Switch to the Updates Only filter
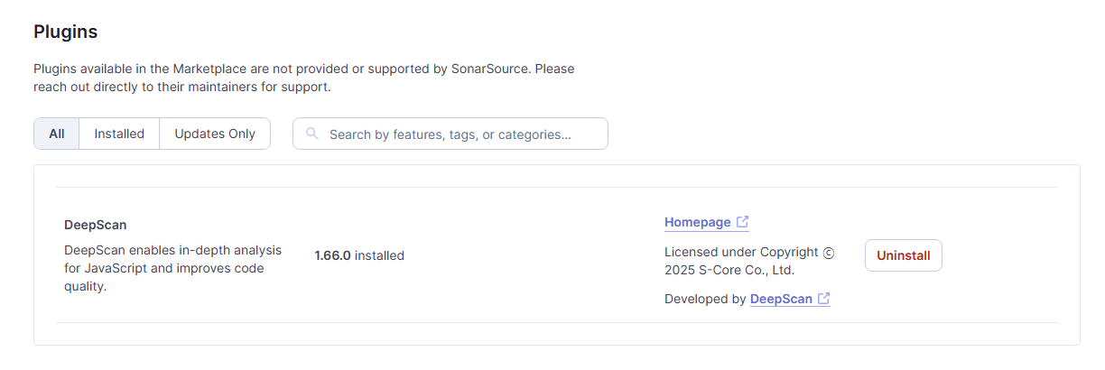 coord(215,134)
